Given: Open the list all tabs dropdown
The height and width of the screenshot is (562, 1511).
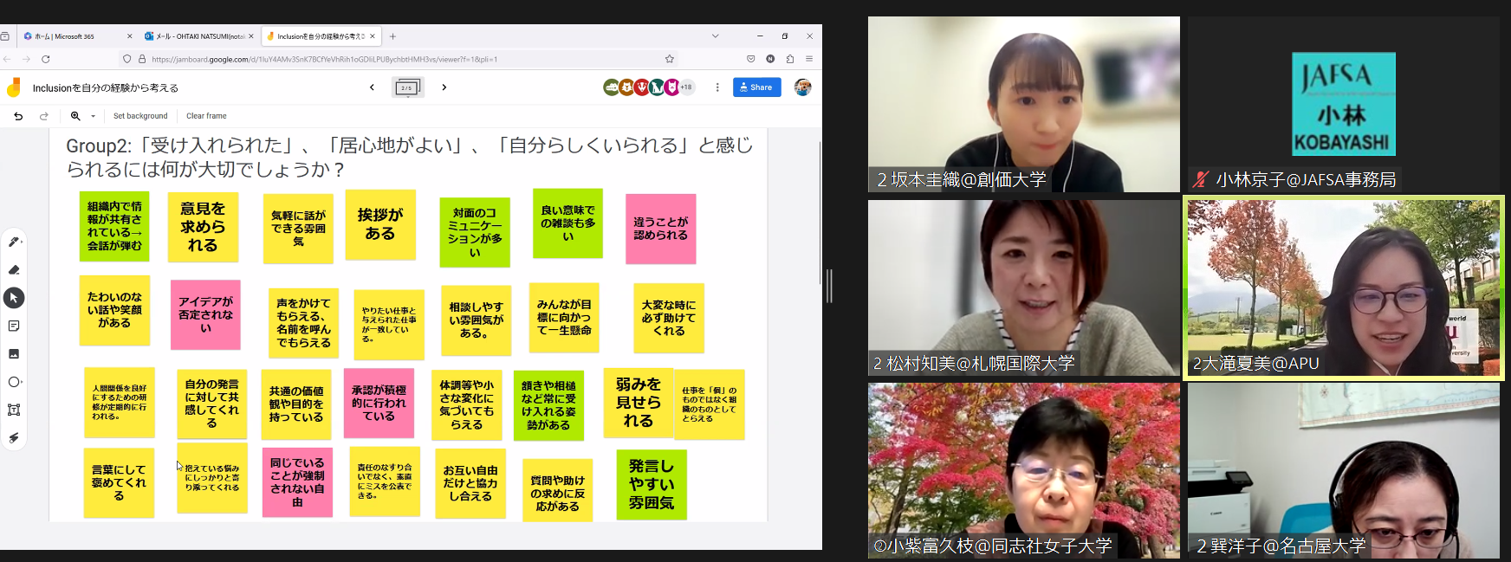Looking at the screenshot, I should (716, 36).
